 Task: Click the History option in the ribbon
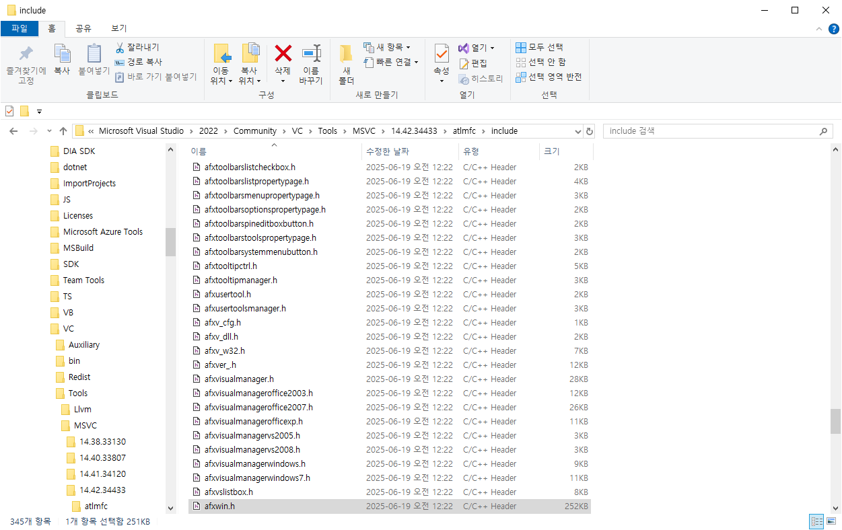[481, 78]
